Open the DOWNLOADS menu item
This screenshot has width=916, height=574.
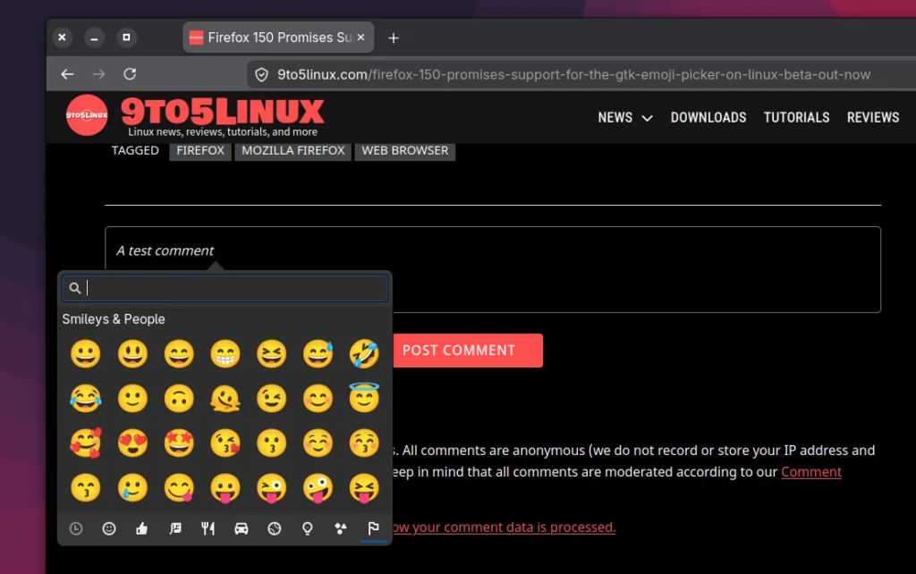coord(708,117)
